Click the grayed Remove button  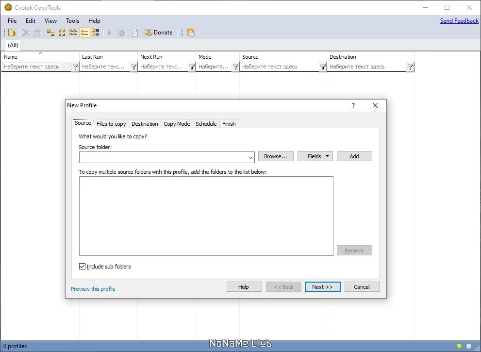pos(354,251)
